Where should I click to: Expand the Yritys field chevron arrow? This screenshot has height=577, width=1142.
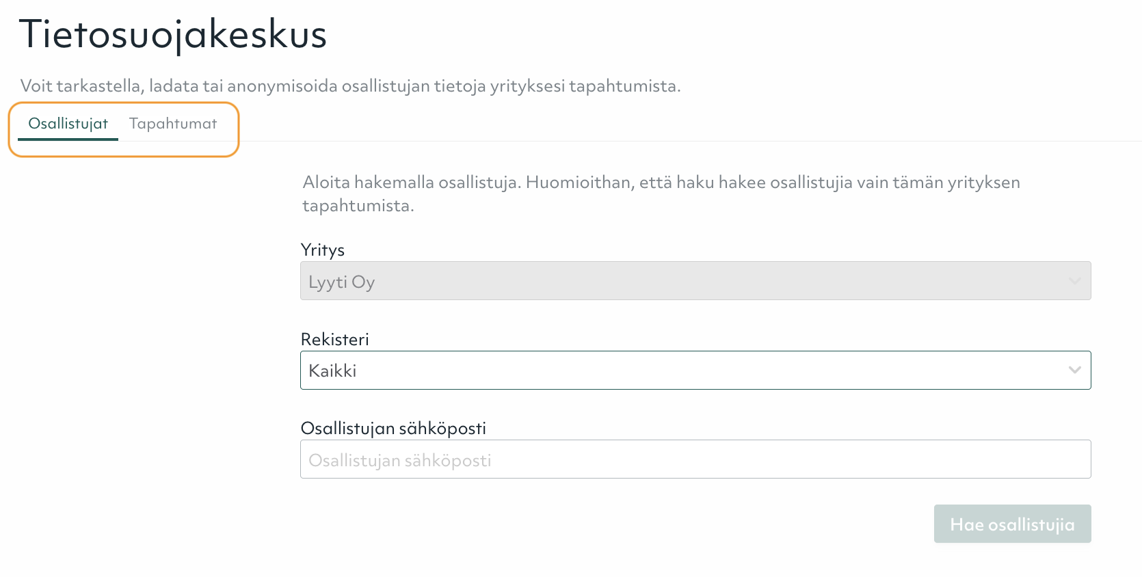point(1074,281)
